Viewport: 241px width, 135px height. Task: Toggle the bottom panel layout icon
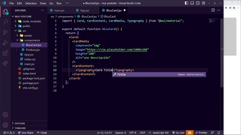click(x=192, y=3)
